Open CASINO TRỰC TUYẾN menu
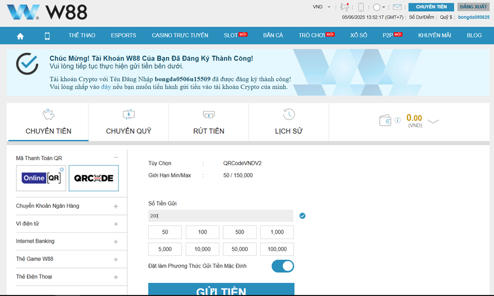 click(x=180, y=35)
